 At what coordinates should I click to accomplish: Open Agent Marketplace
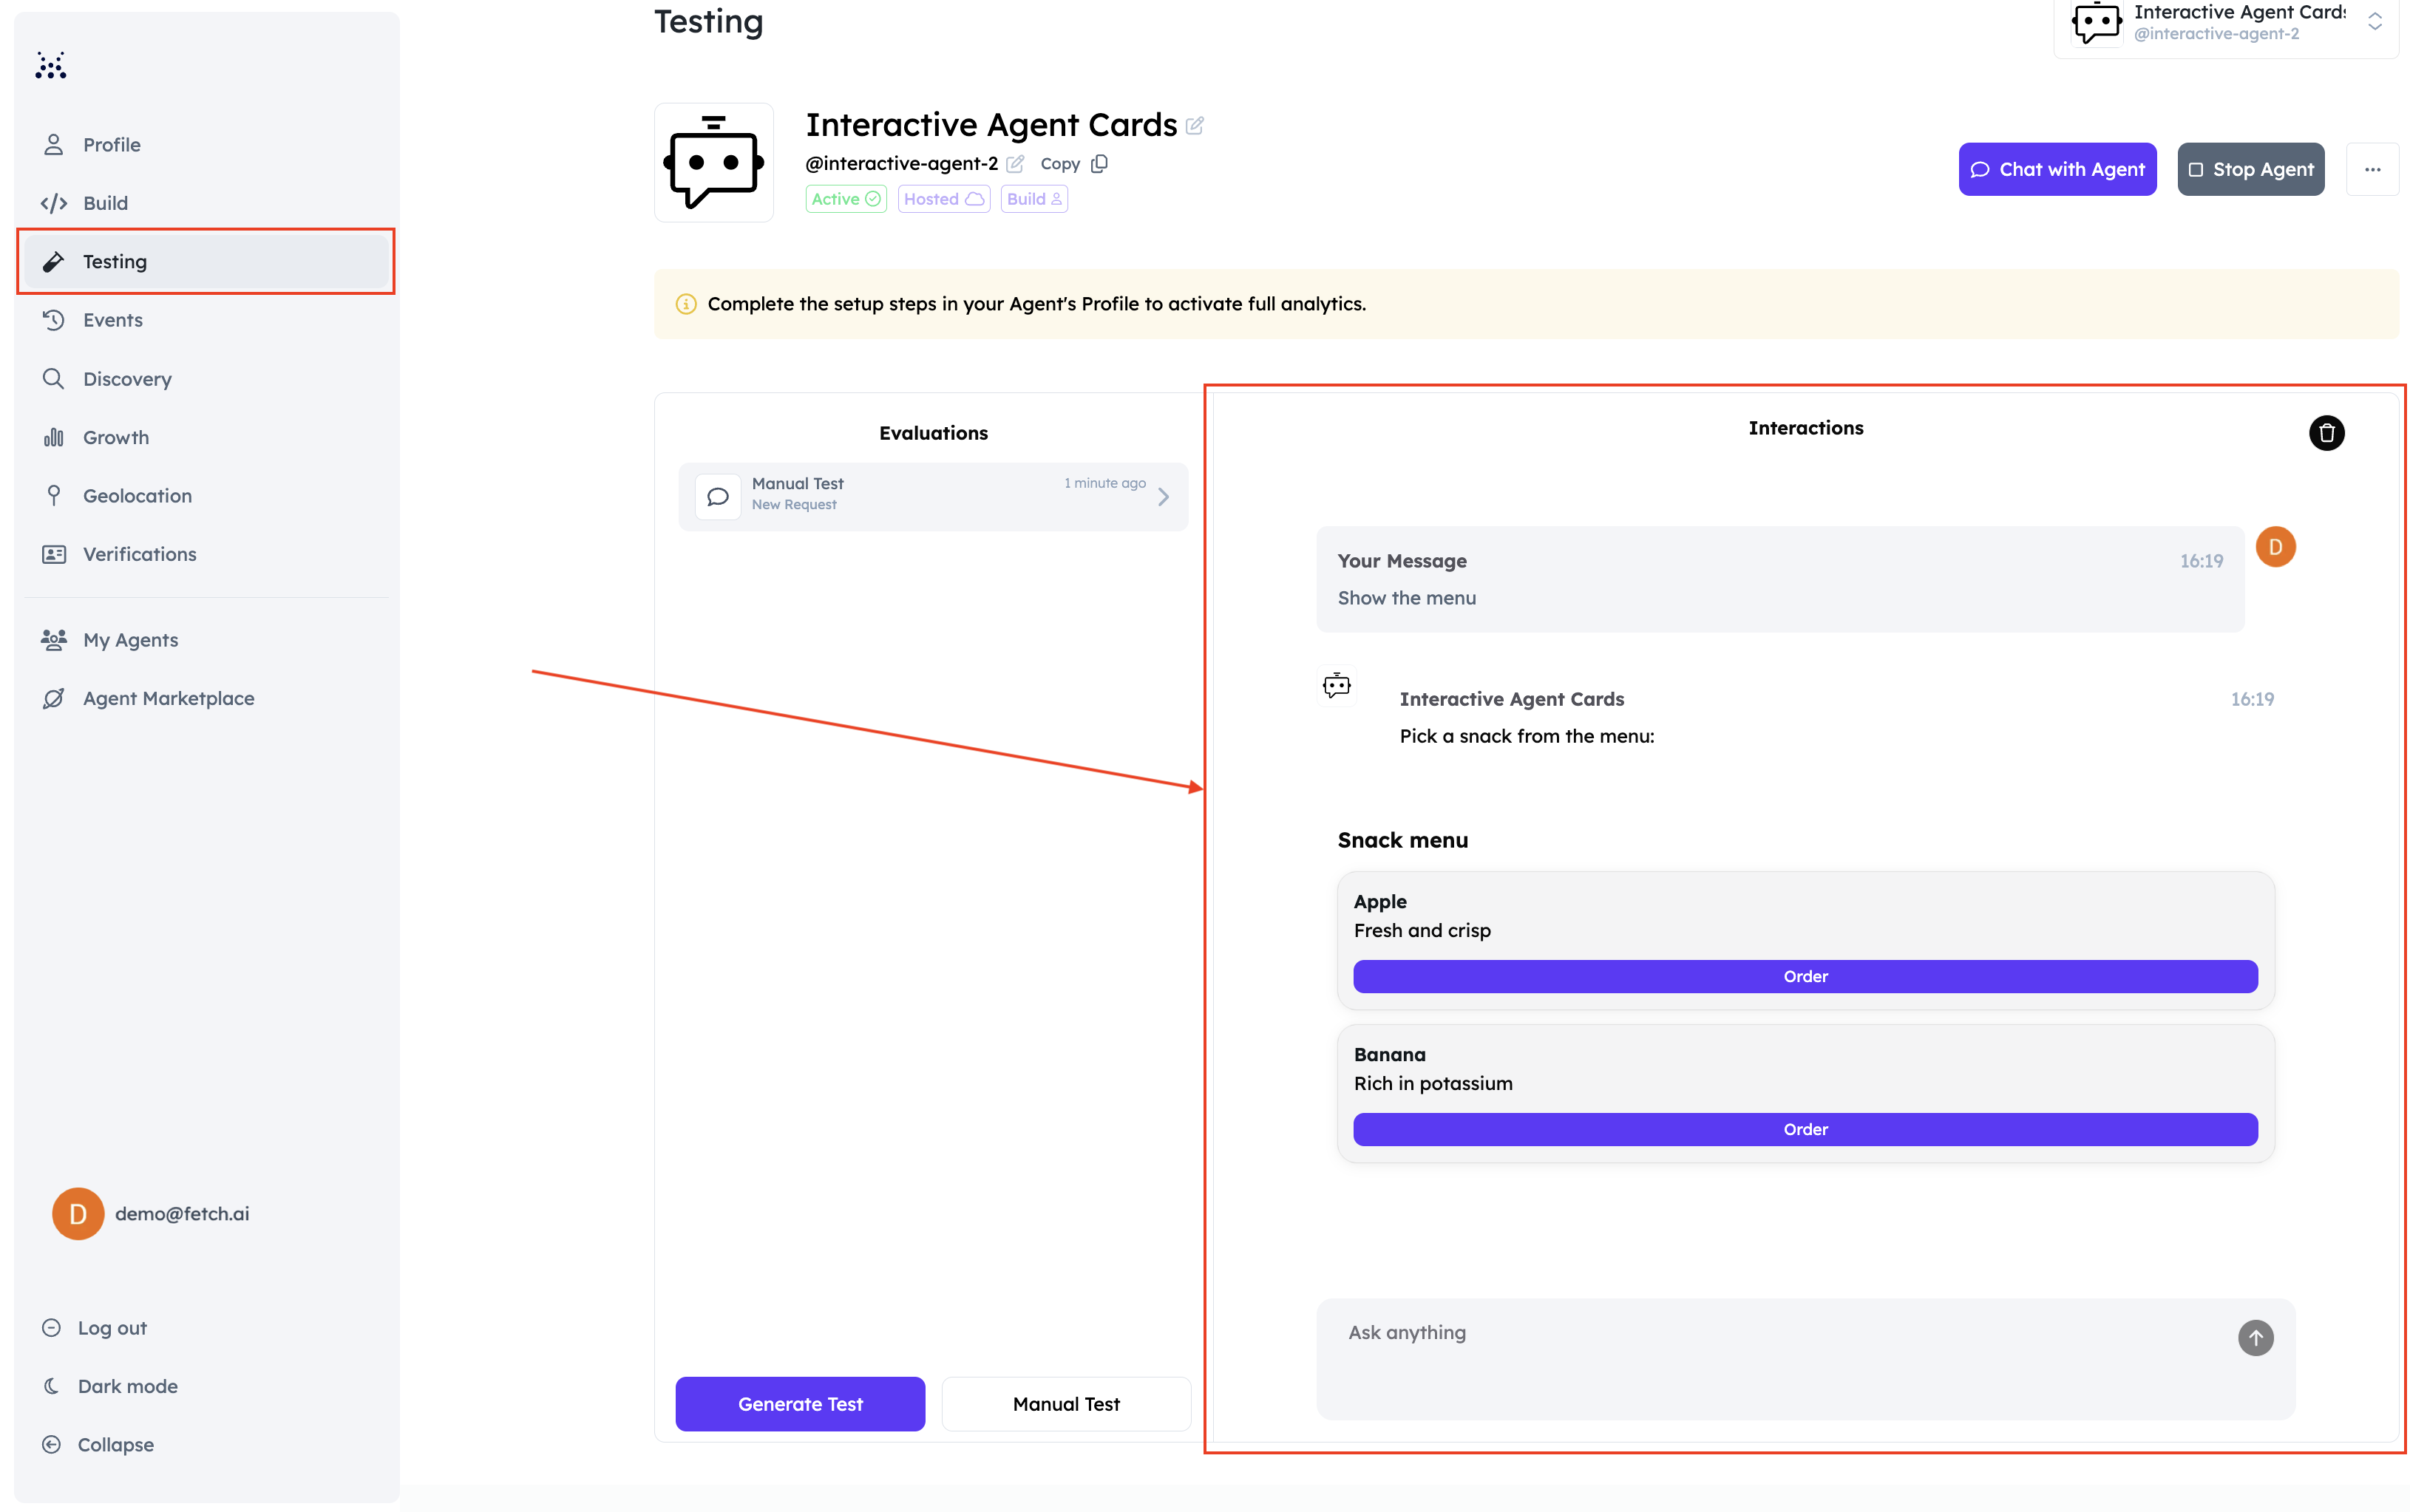[205, 698]
